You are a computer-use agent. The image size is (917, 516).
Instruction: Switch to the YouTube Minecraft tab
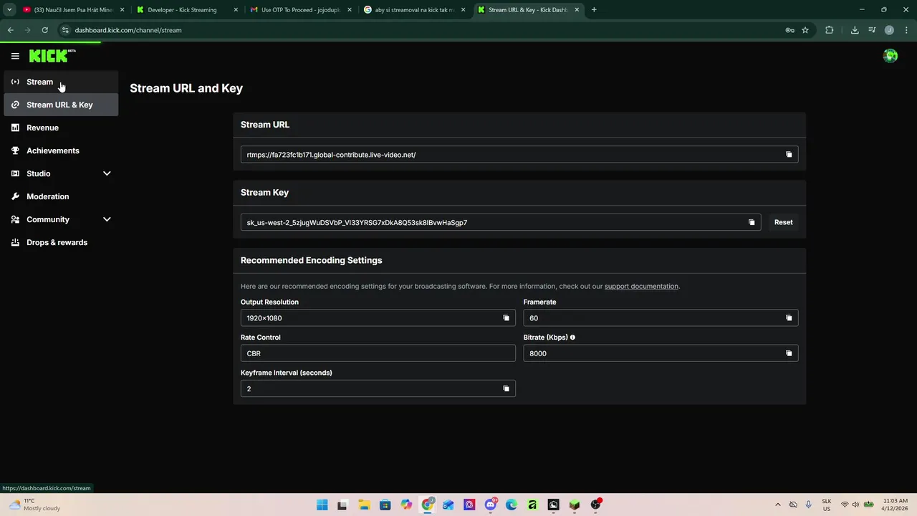(73, 10)
